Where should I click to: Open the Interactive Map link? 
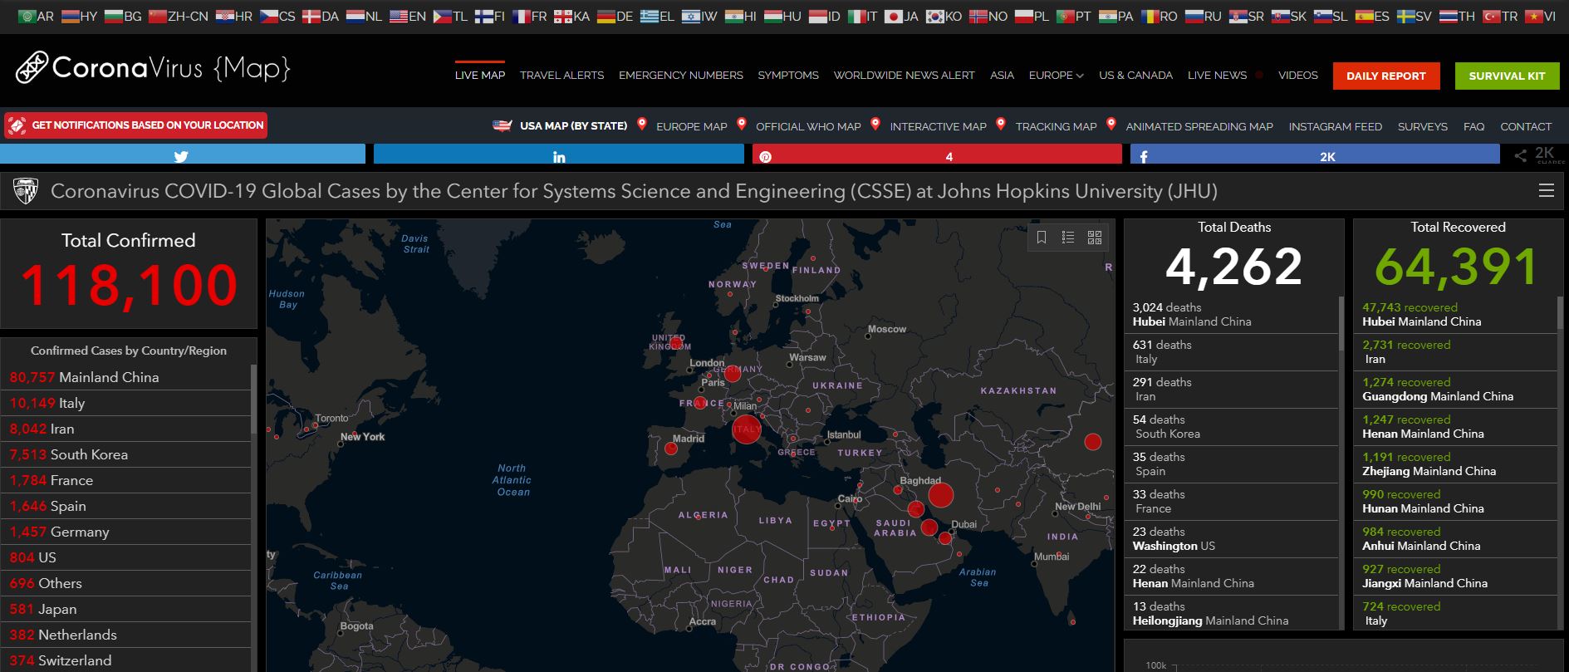939,126
